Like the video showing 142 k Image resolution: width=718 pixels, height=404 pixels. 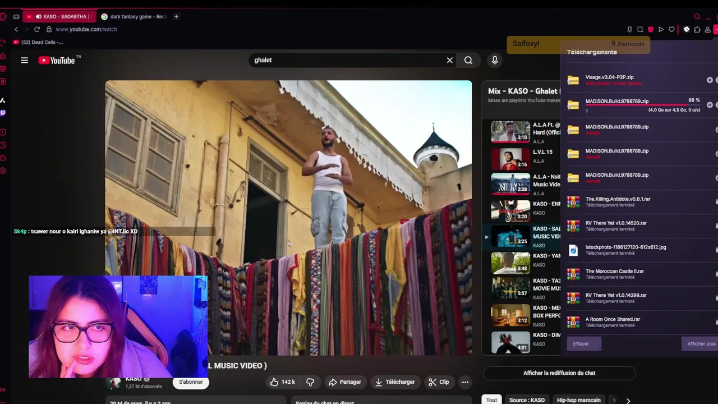pyautogui.click(x=283, y=382)
